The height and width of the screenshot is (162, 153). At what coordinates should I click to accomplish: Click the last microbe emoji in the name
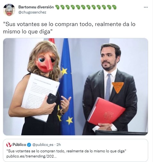pos(114,7)
